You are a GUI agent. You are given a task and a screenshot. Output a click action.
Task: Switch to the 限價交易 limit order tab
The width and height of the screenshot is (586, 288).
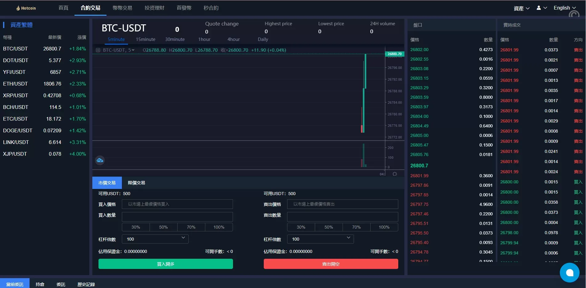coord(136,183)
